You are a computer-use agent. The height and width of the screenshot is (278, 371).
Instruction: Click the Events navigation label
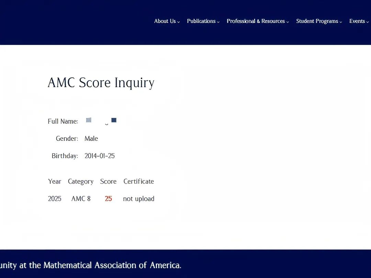tap(357, 21)
